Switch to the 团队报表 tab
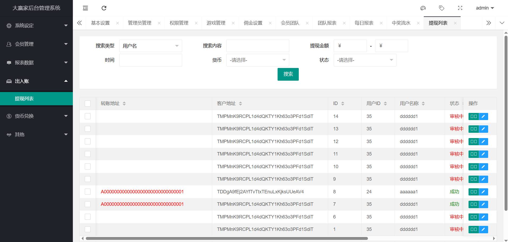This screenshot has width=508, height=242. point(327,23)
